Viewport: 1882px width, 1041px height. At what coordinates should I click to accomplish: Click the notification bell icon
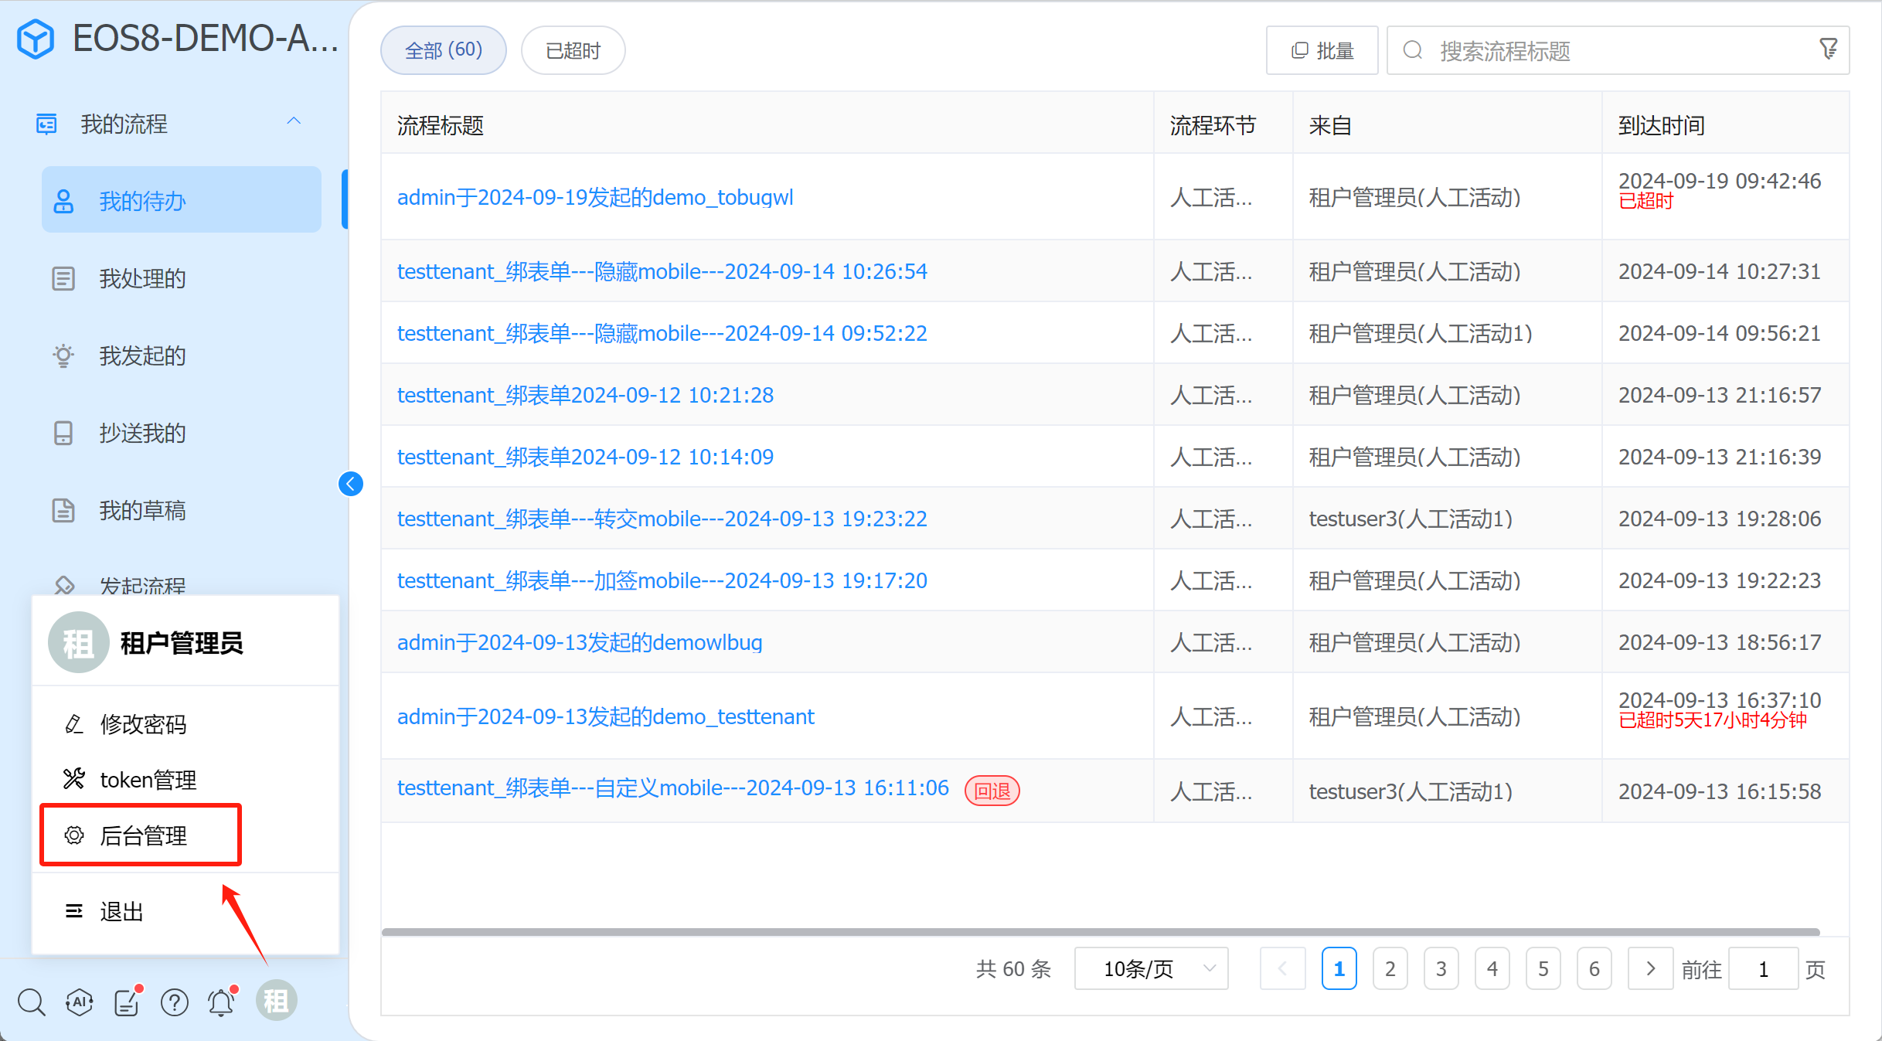point(221,1002)
